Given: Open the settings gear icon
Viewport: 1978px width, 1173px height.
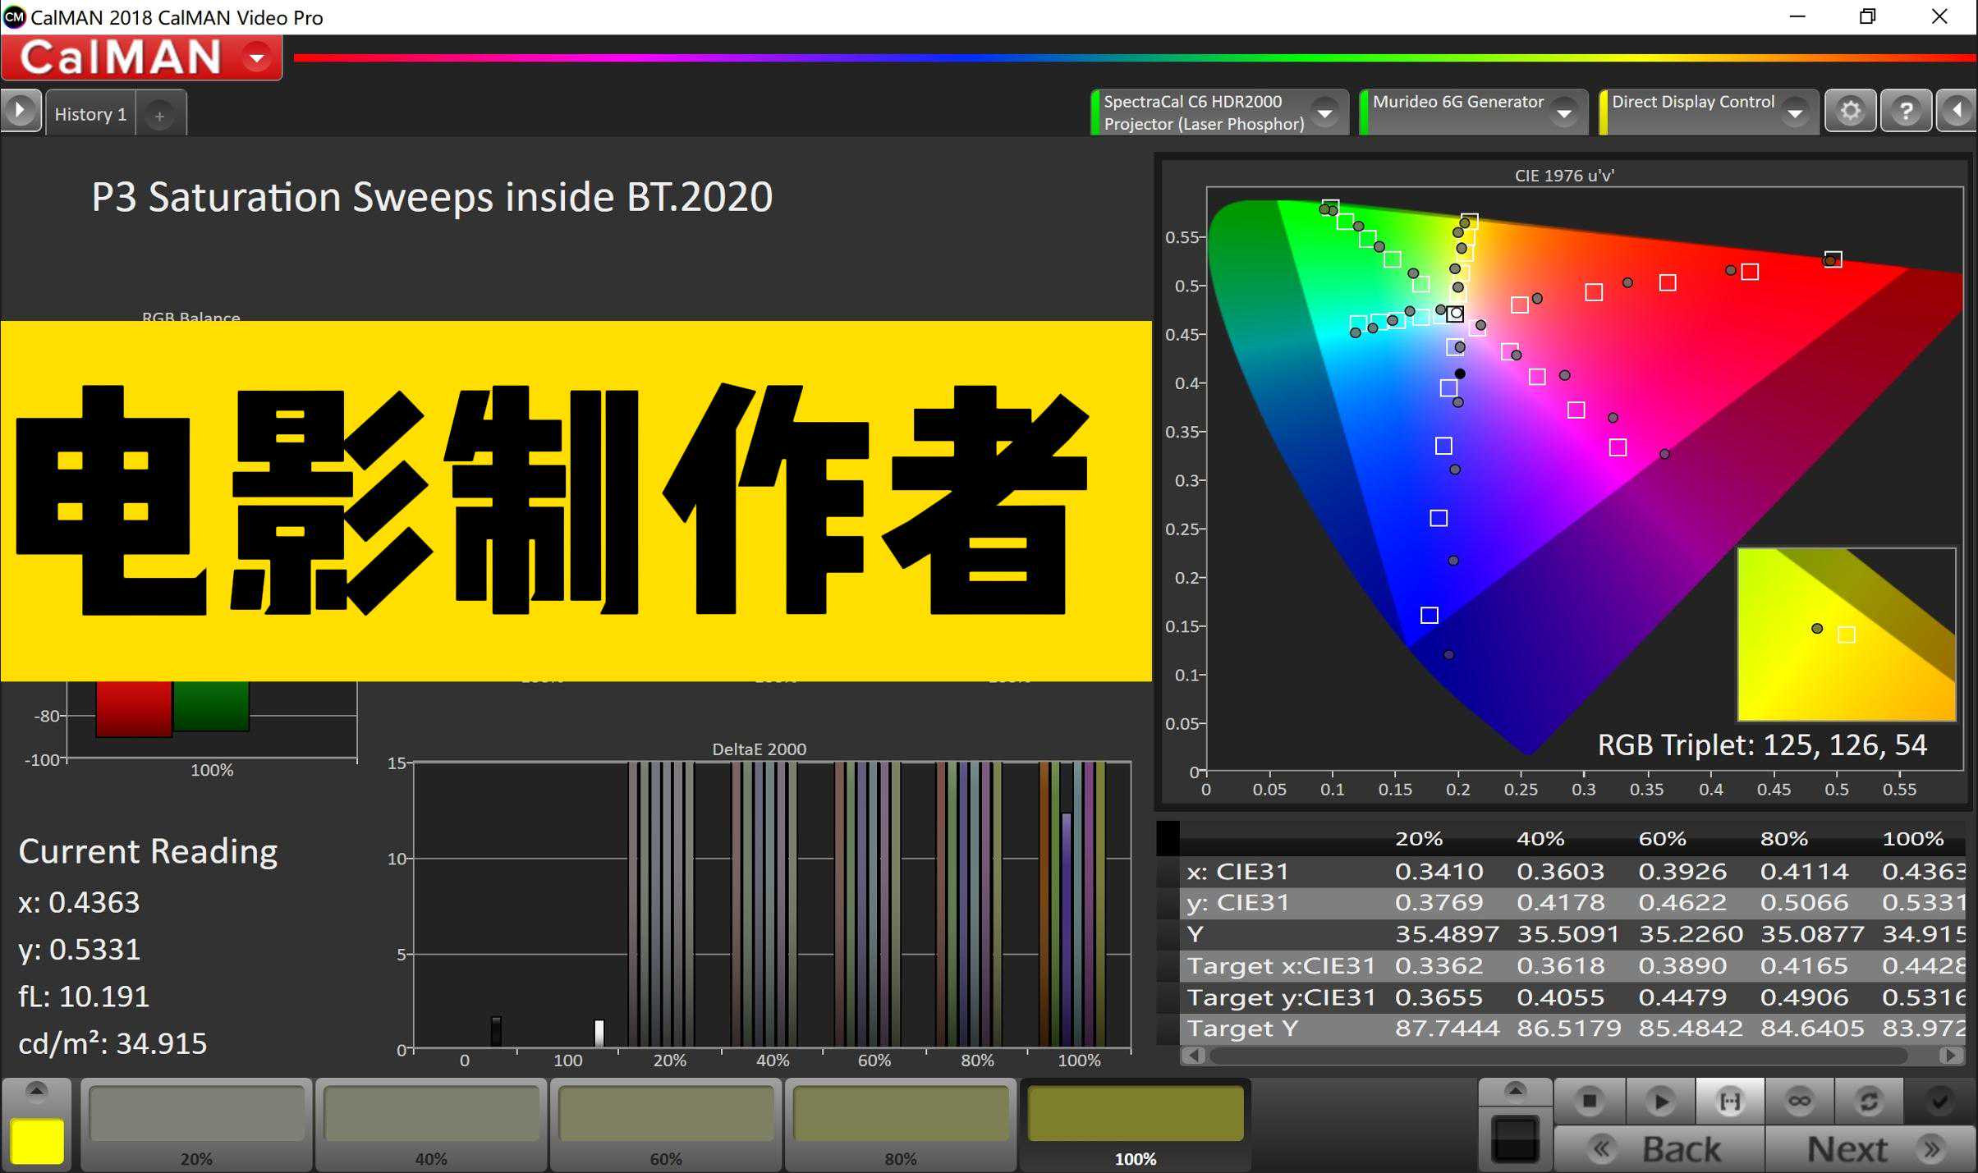Looking at the screenshot, I should pyautogui.click(x=1850, y=111).
